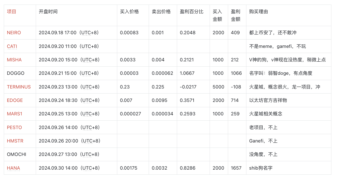Select MARS1 buy price 0.000027
The image size is (338, 179).
[130, 114]
